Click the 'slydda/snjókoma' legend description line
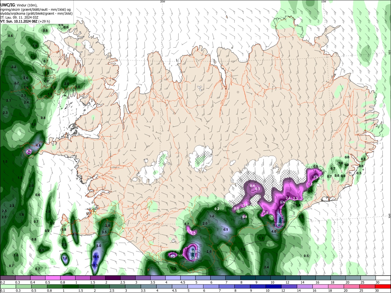Screen dimensions: 391x293 point(36,13)
